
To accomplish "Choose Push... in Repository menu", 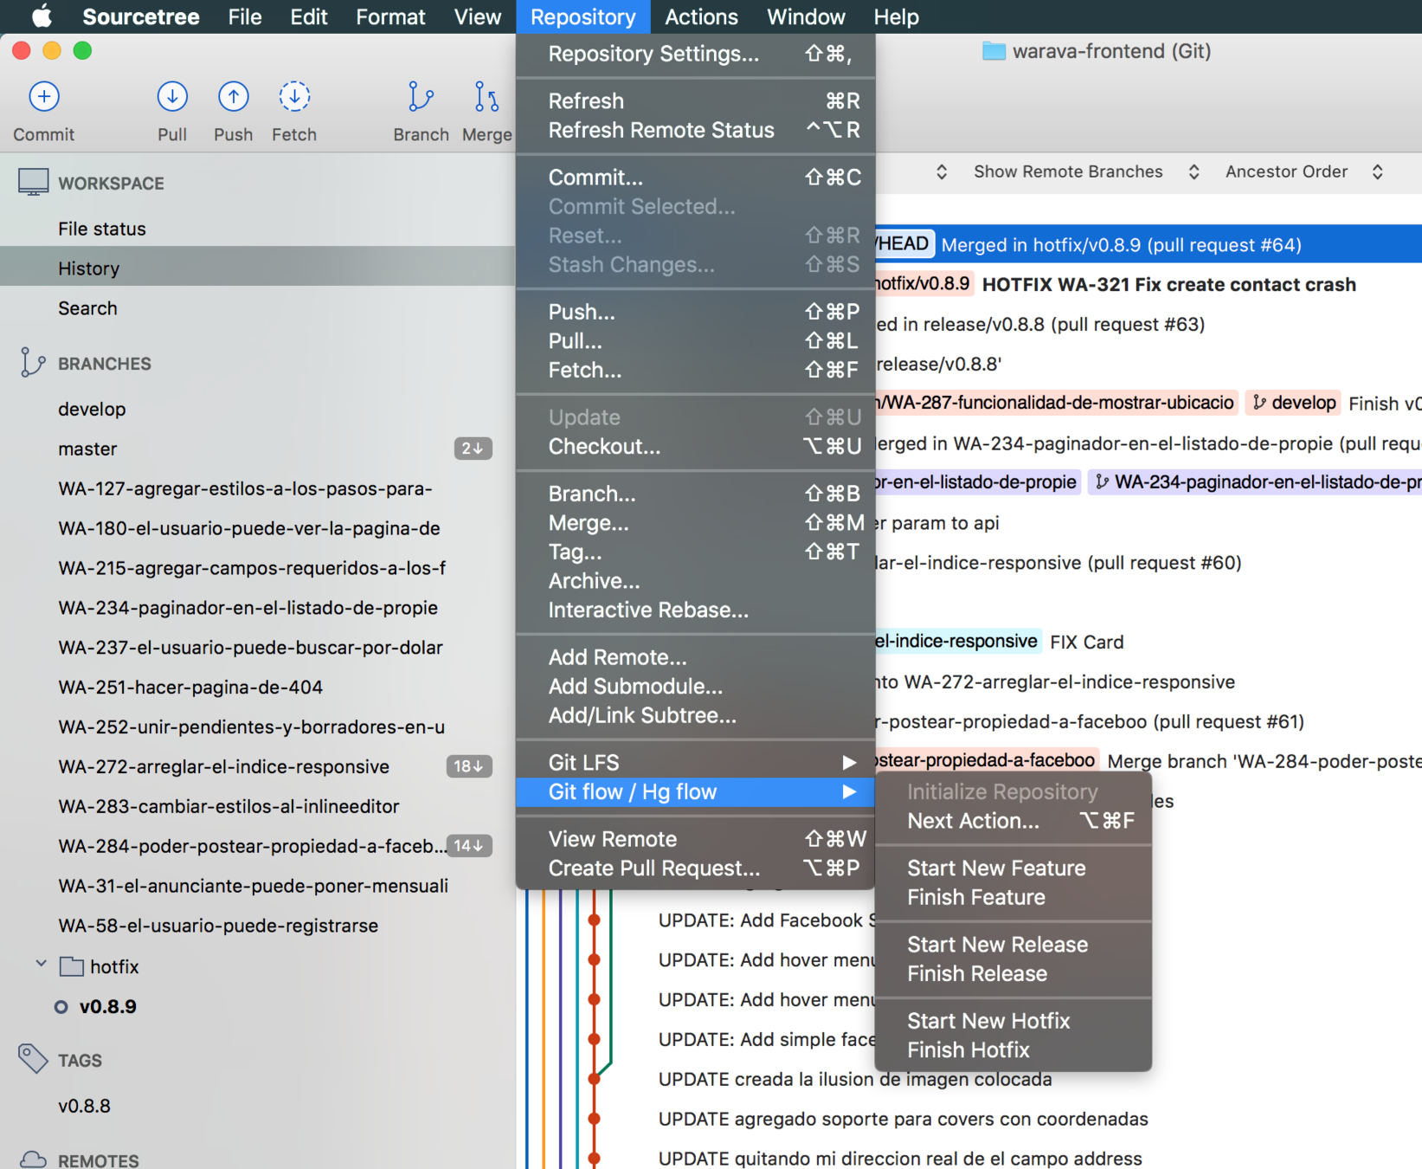I will click(695, 312).
